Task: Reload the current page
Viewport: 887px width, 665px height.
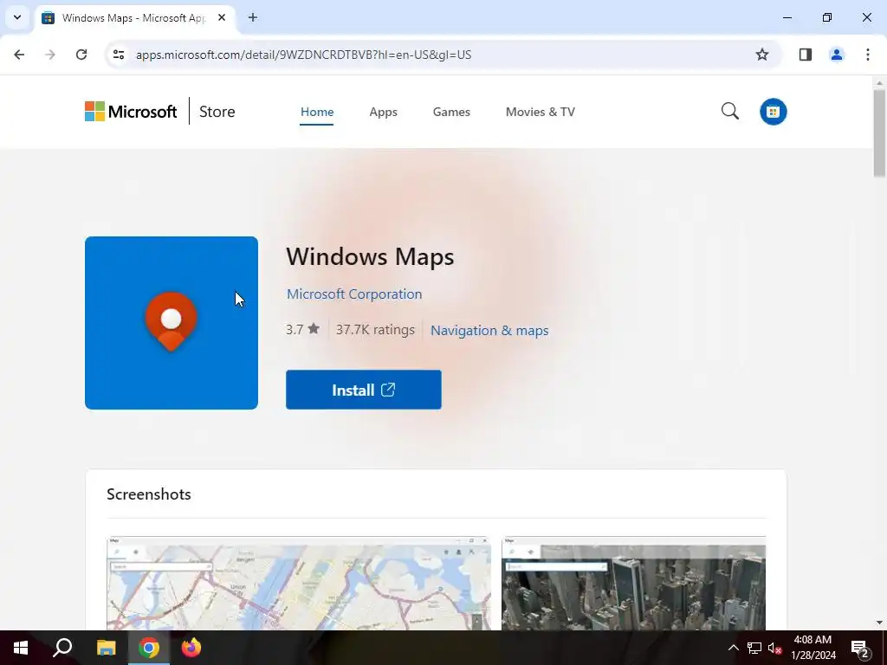Action: tap(81, 55)
